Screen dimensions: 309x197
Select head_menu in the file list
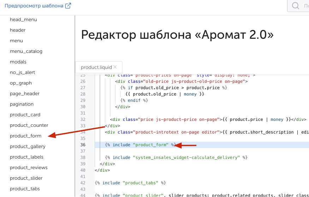[23, 19]
